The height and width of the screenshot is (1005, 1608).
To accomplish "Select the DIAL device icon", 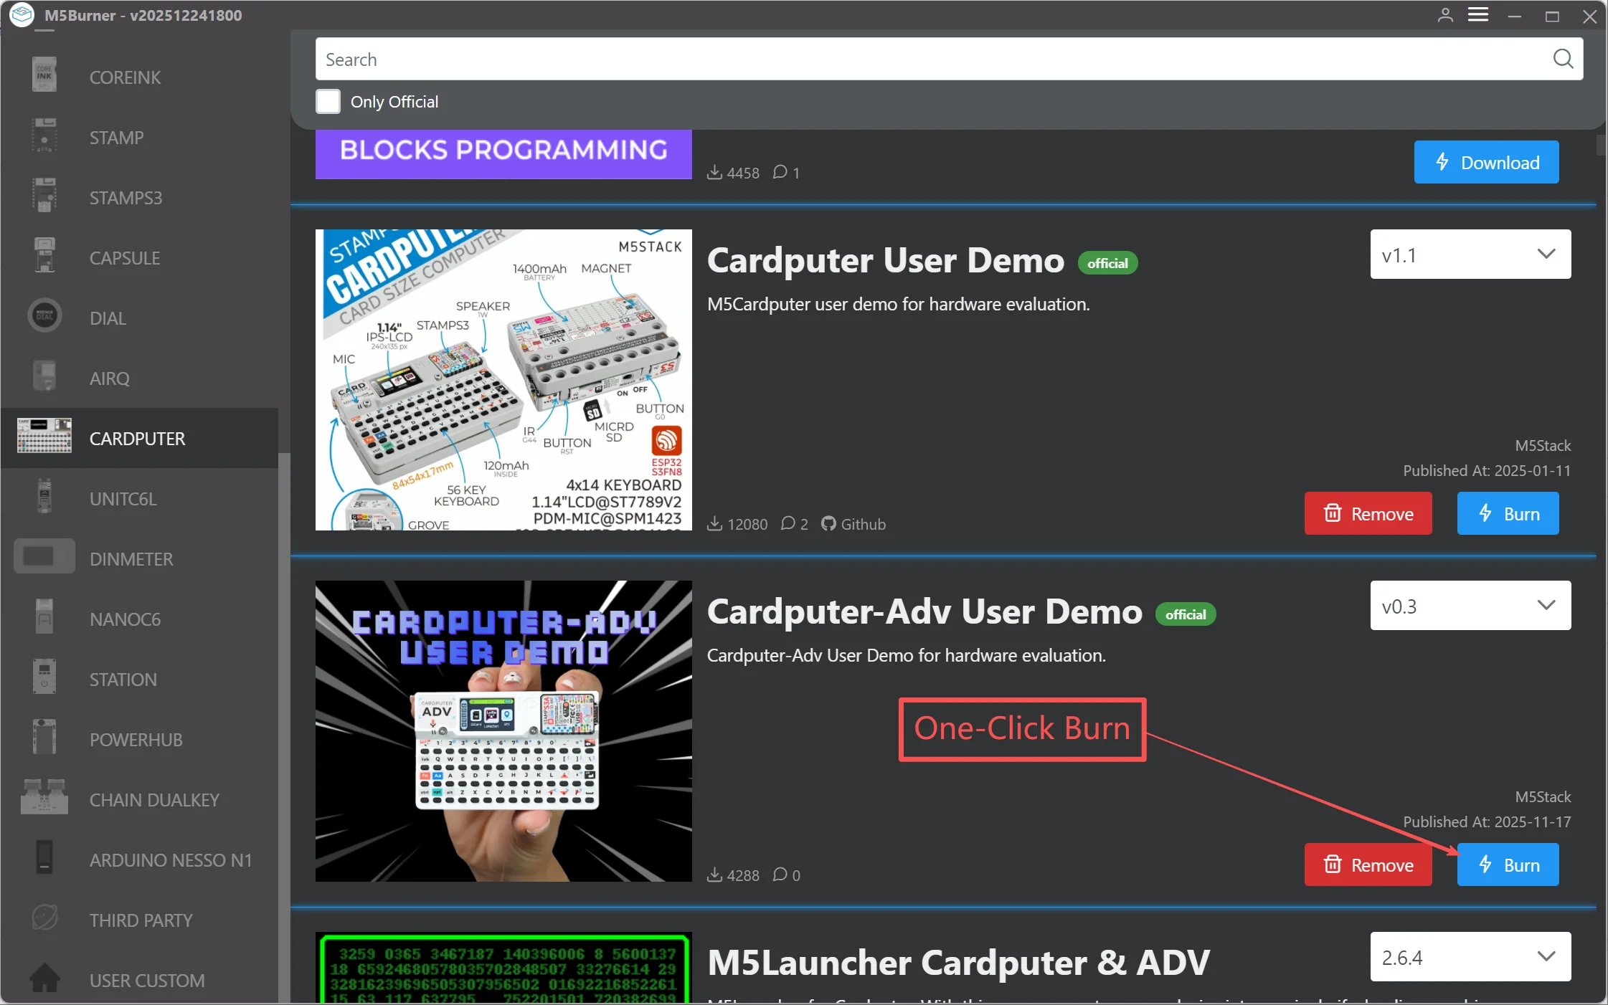I will pyautogui.click(x=44, y=316).
